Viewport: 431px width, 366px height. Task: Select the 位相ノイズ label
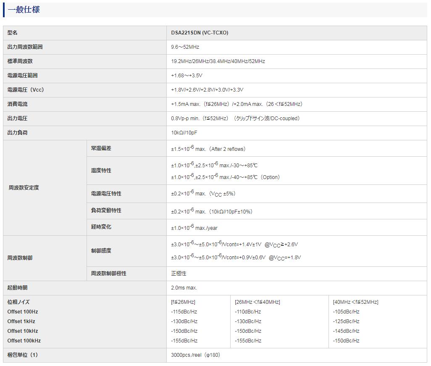pyautogui.click(x=18, y=302)
